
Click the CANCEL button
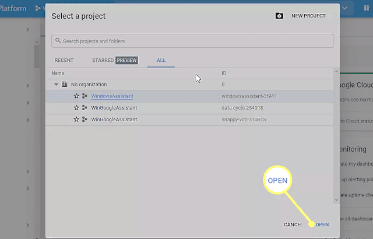pos(293,224)
